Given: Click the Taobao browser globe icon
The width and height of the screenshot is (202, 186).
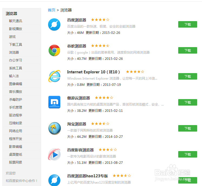Looking at the screenshot, I should coord(55,128).
